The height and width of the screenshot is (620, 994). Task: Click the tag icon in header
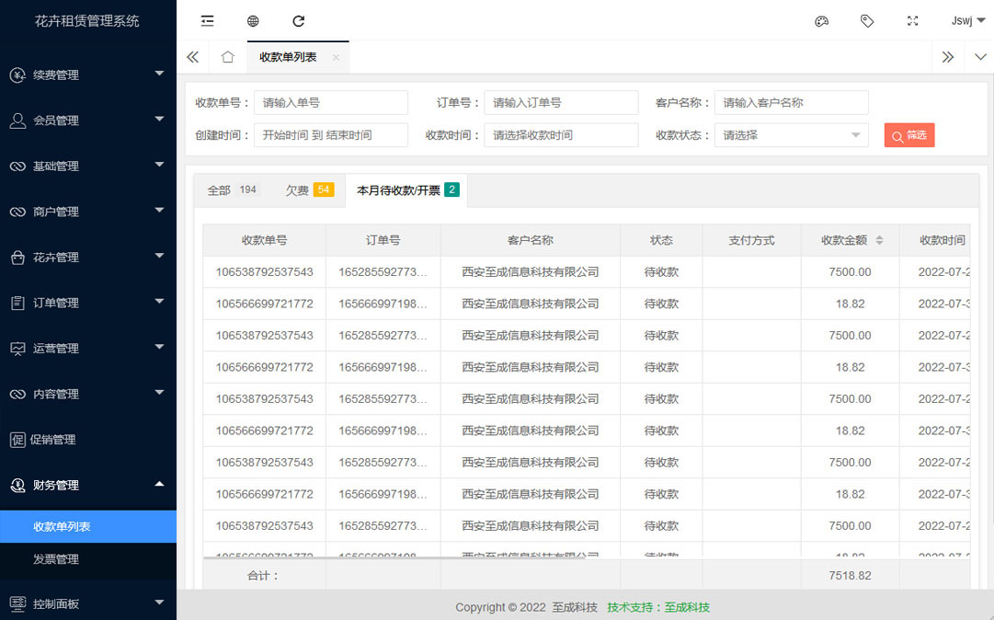pos(867,21)
